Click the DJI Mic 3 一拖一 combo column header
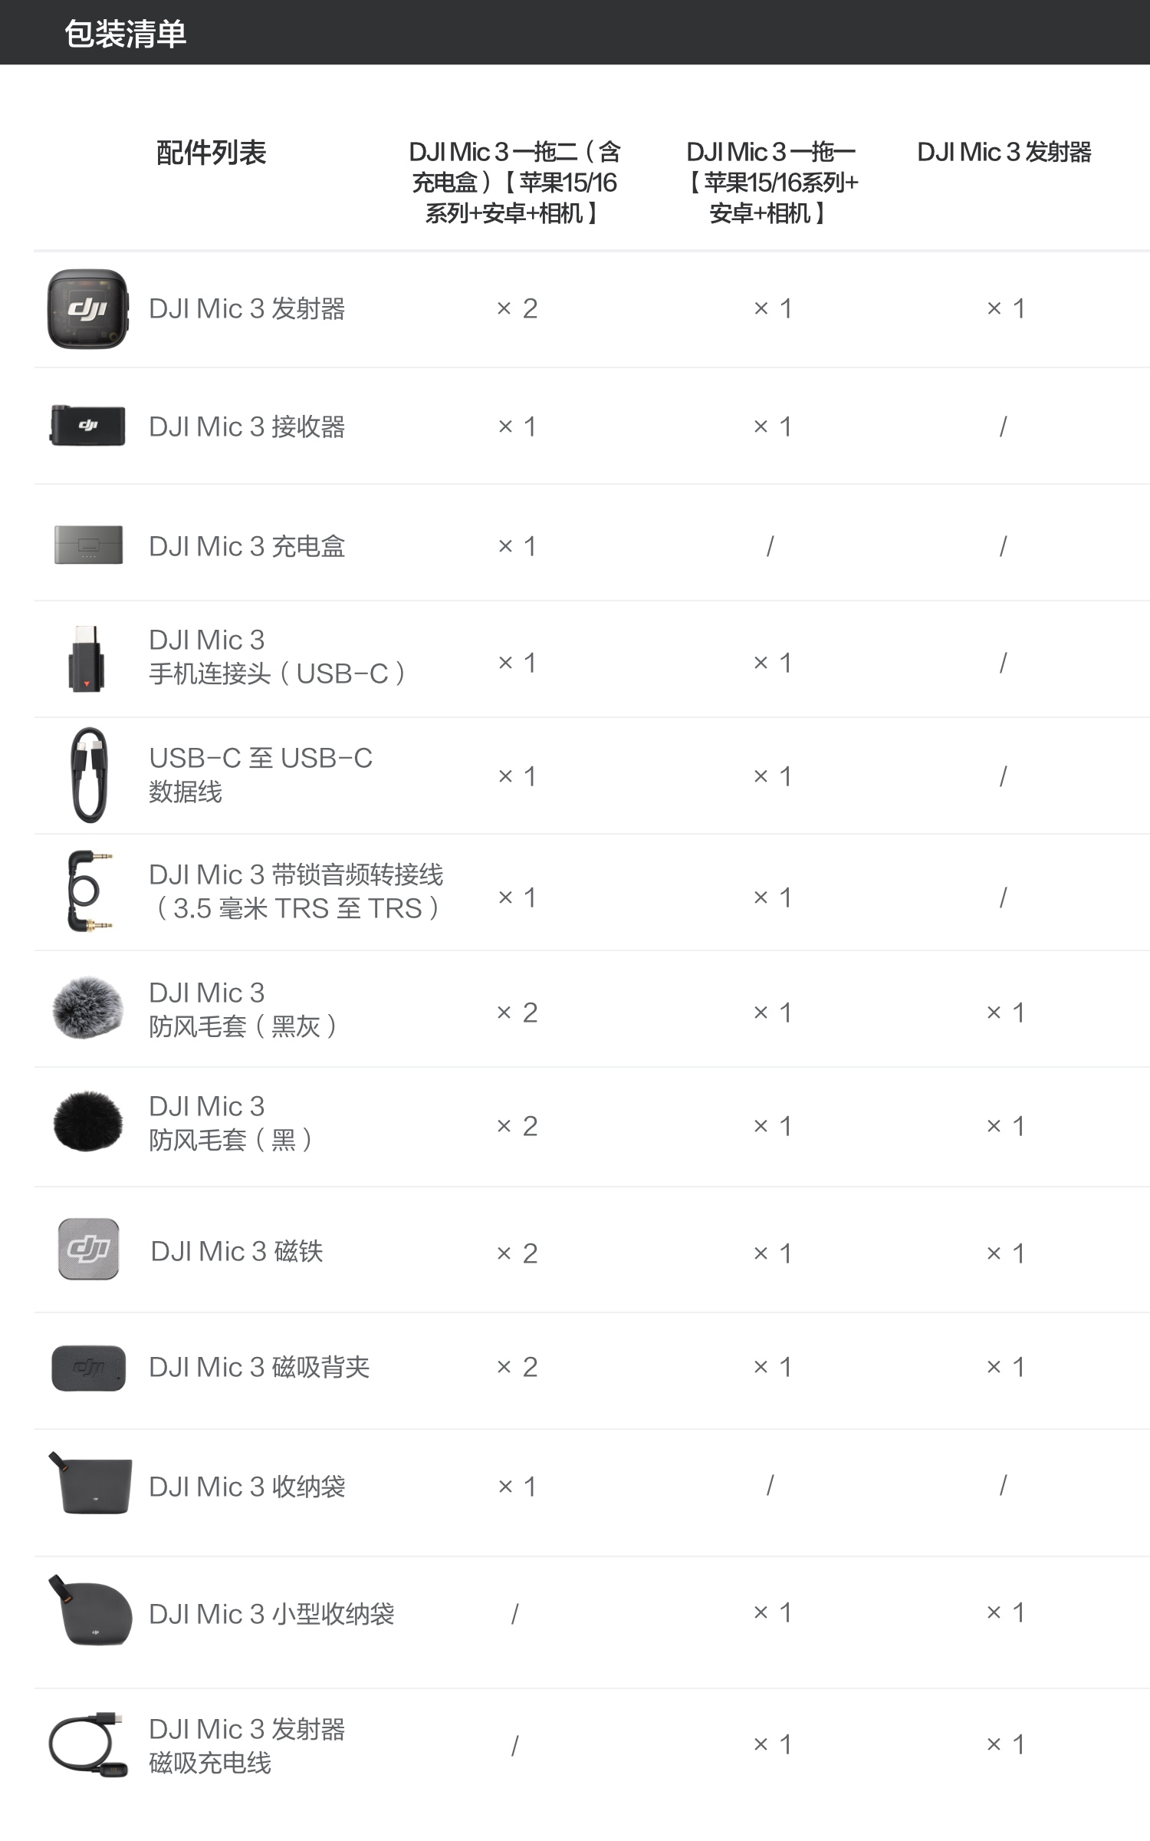Viewport: 1150px width, 1841px height. click(771, 183)
